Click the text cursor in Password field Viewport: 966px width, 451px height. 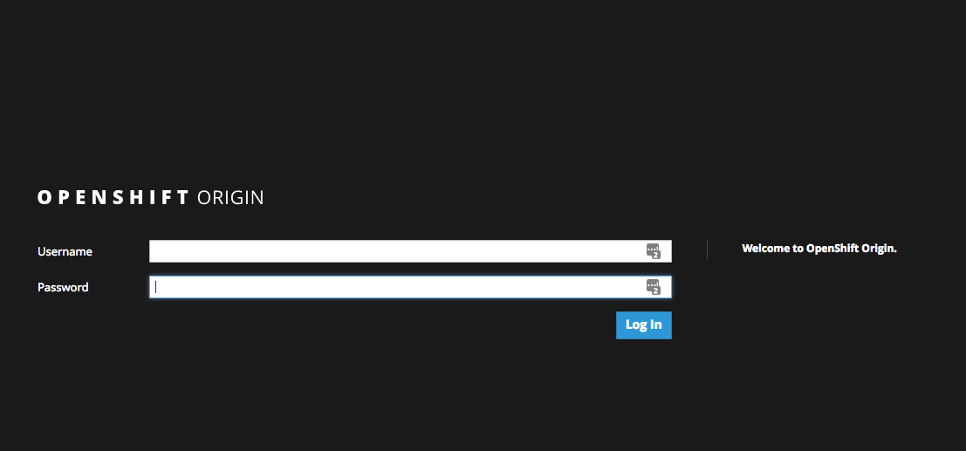[x=156, y=287]
